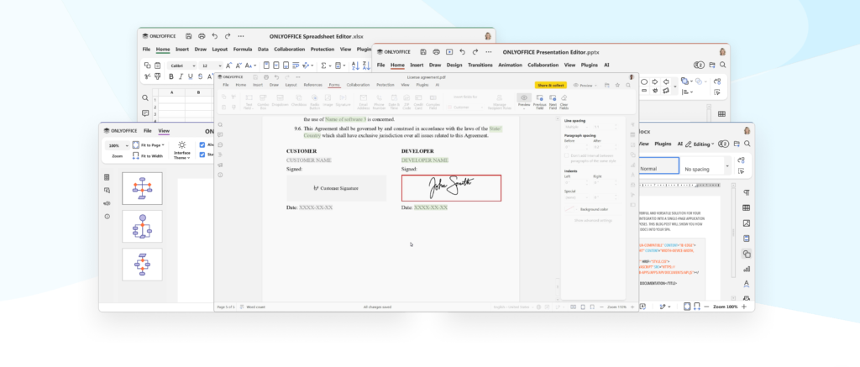Click favorite star icon in PDF form header
This screenshot has width=860, height=367.
(617, 85)
